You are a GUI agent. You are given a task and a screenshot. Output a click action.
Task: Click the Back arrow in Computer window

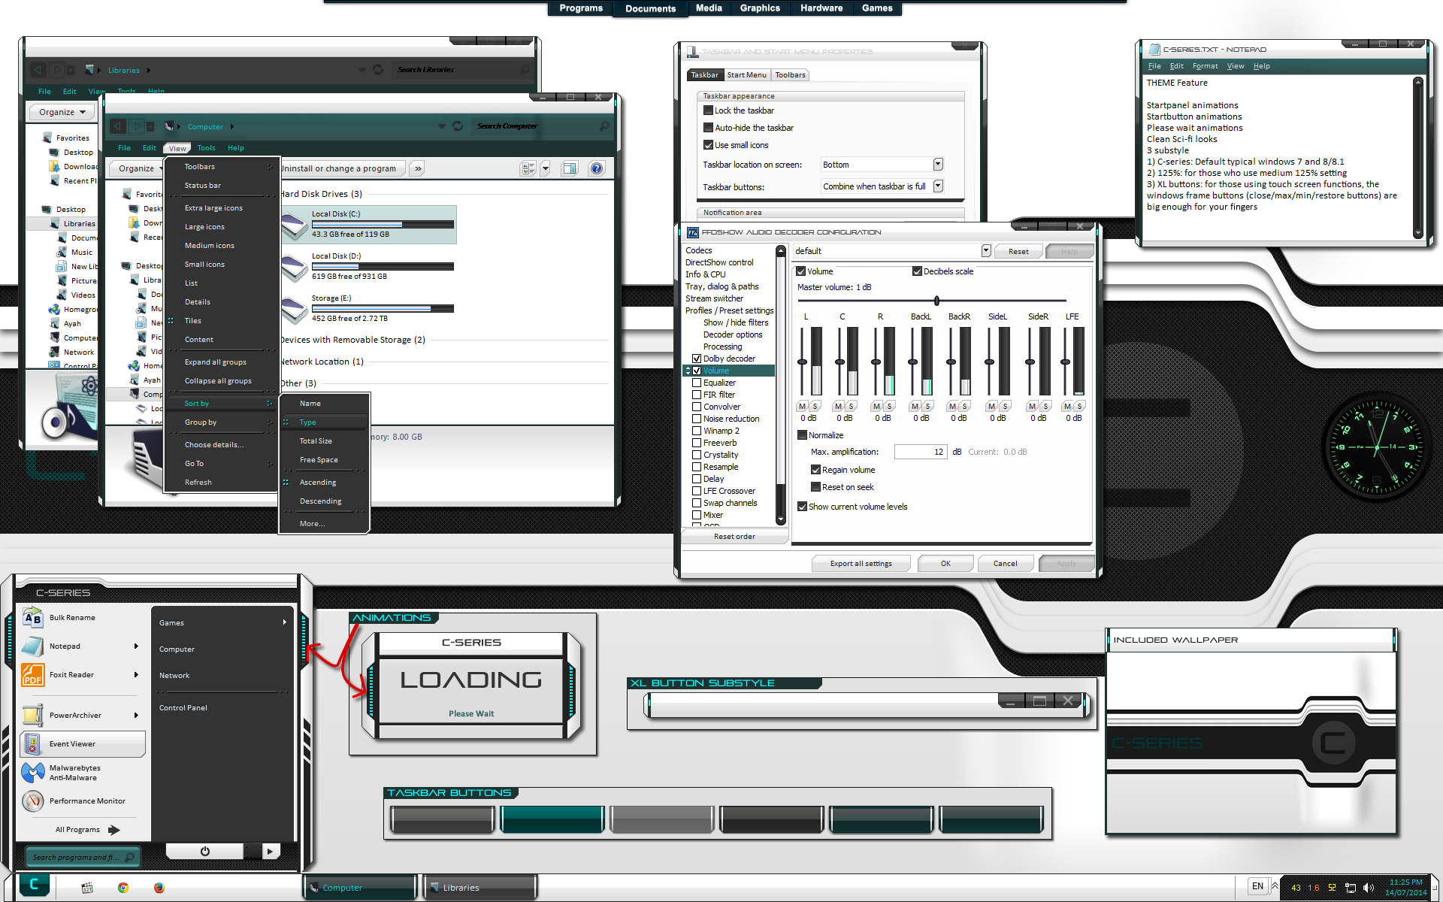click(118, 126)
